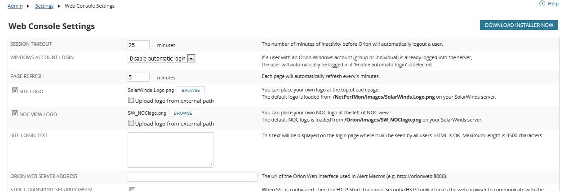
Task: Focus the Page Refresh minutes field
Action: click(138, 77)
